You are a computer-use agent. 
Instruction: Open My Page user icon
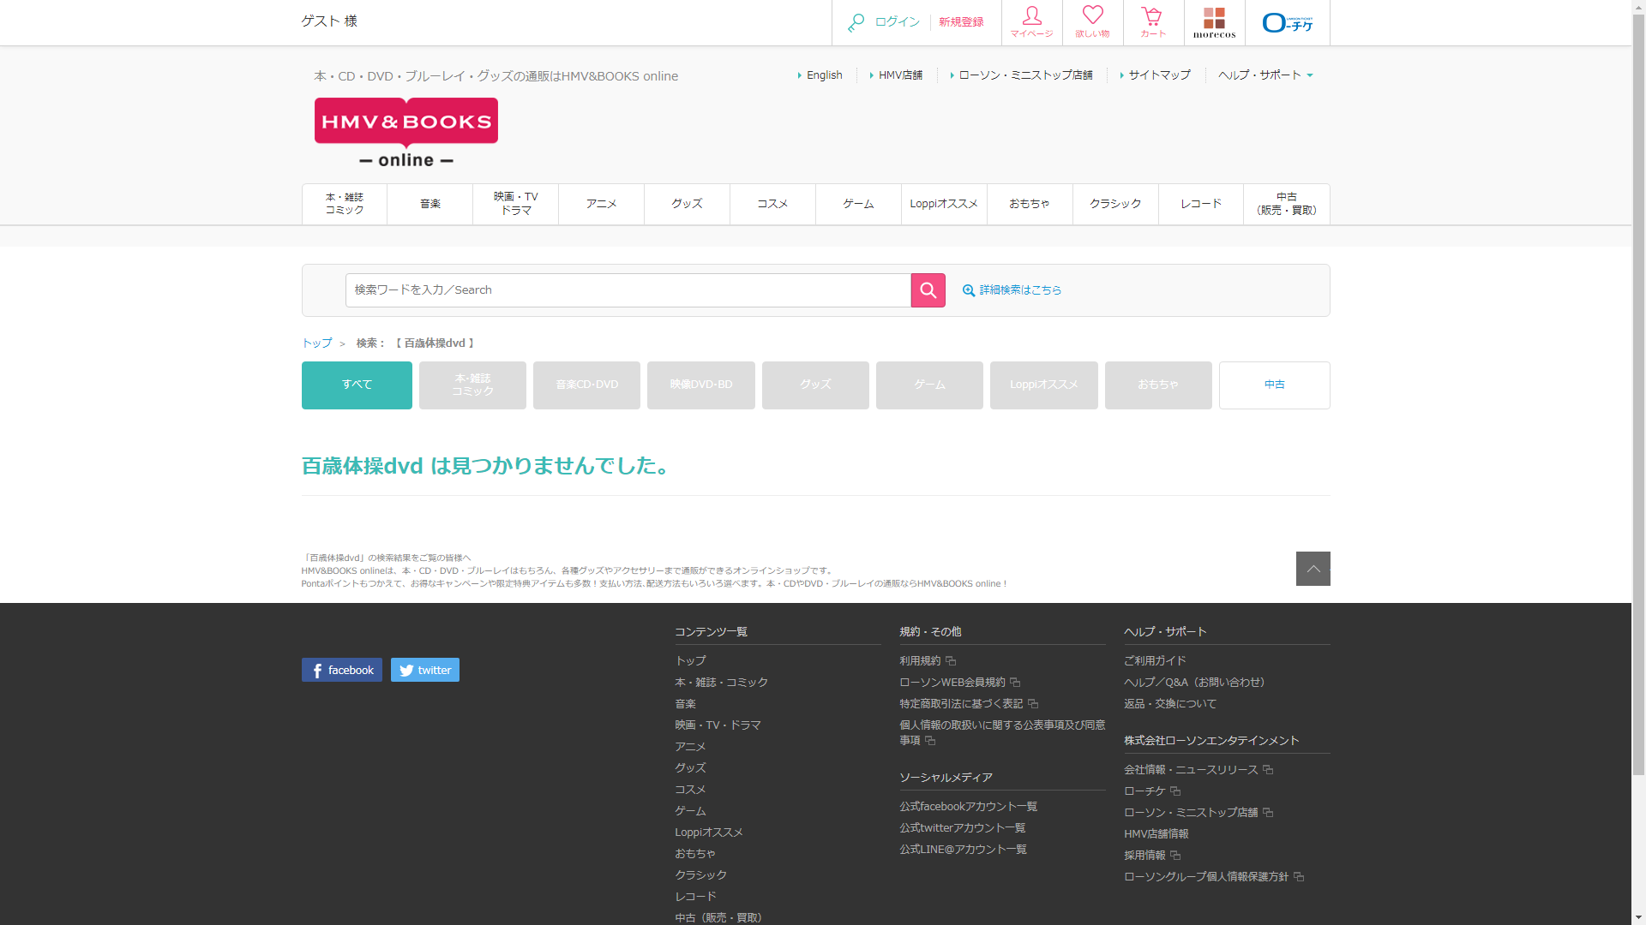1031,22
